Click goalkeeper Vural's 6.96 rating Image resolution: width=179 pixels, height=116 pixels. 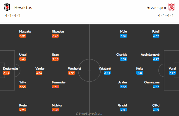(172, 73)
